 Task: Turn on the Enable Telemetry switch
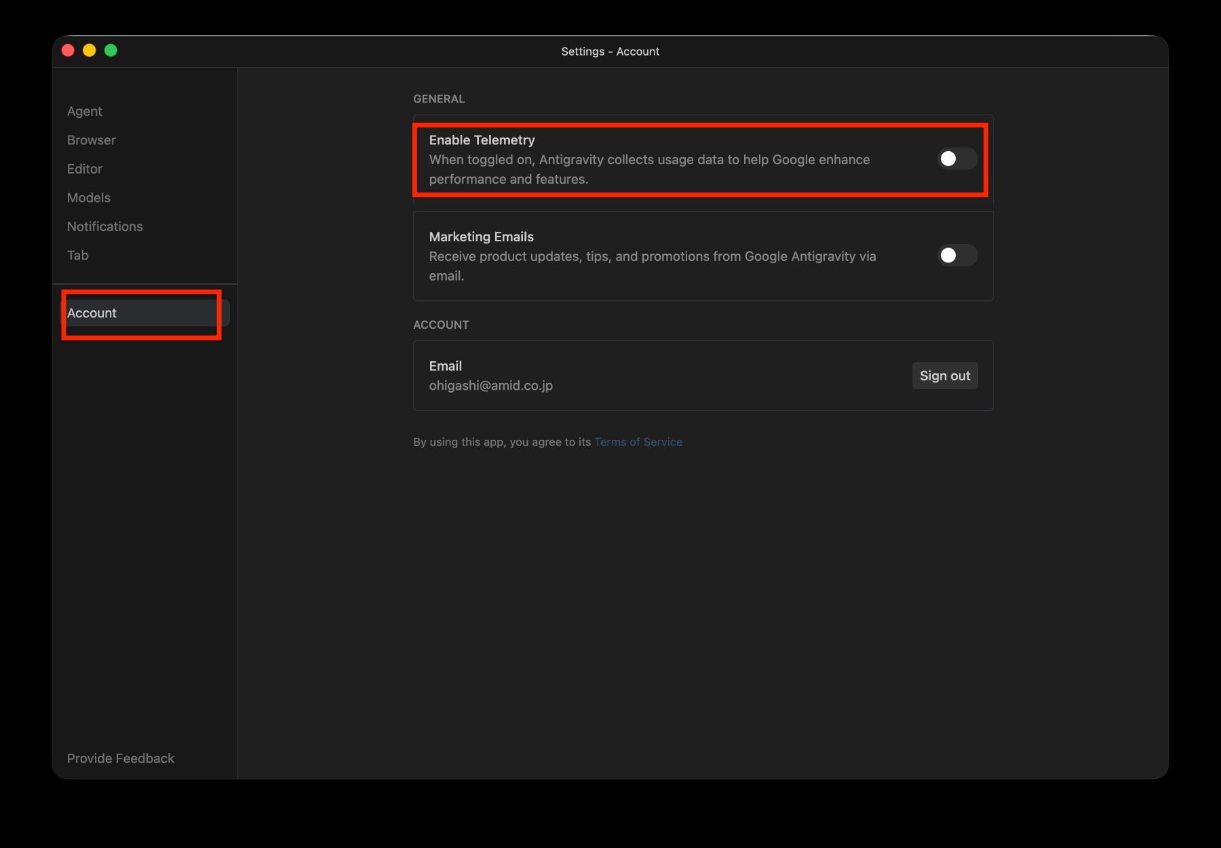pos(956,159)
